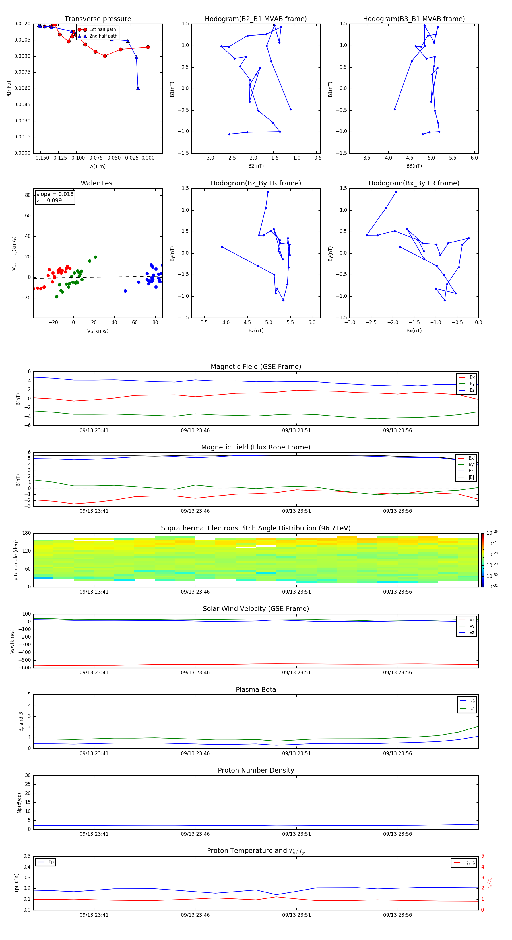Click the 'Proton Number Density' title
Screen dimensions: 512x940
pos(256,770)
